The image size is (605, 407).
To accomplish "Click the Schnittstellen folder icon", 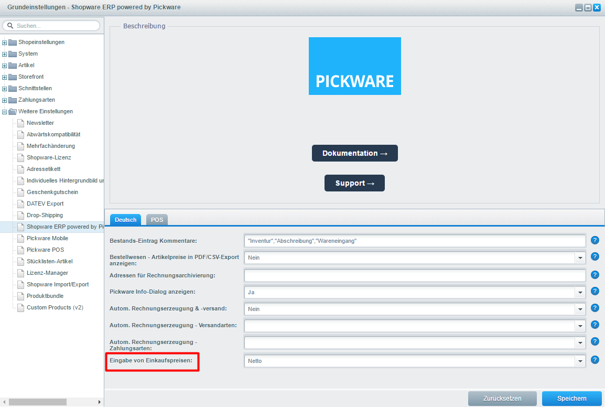I will coord(13,89).
